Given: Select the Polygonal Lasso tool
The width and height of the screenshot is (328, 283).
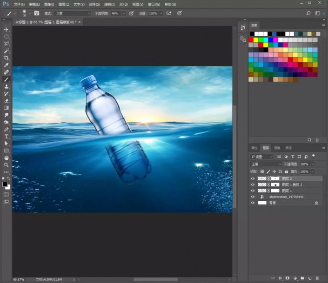Looking at the screenshot, I should click(6, 44).
